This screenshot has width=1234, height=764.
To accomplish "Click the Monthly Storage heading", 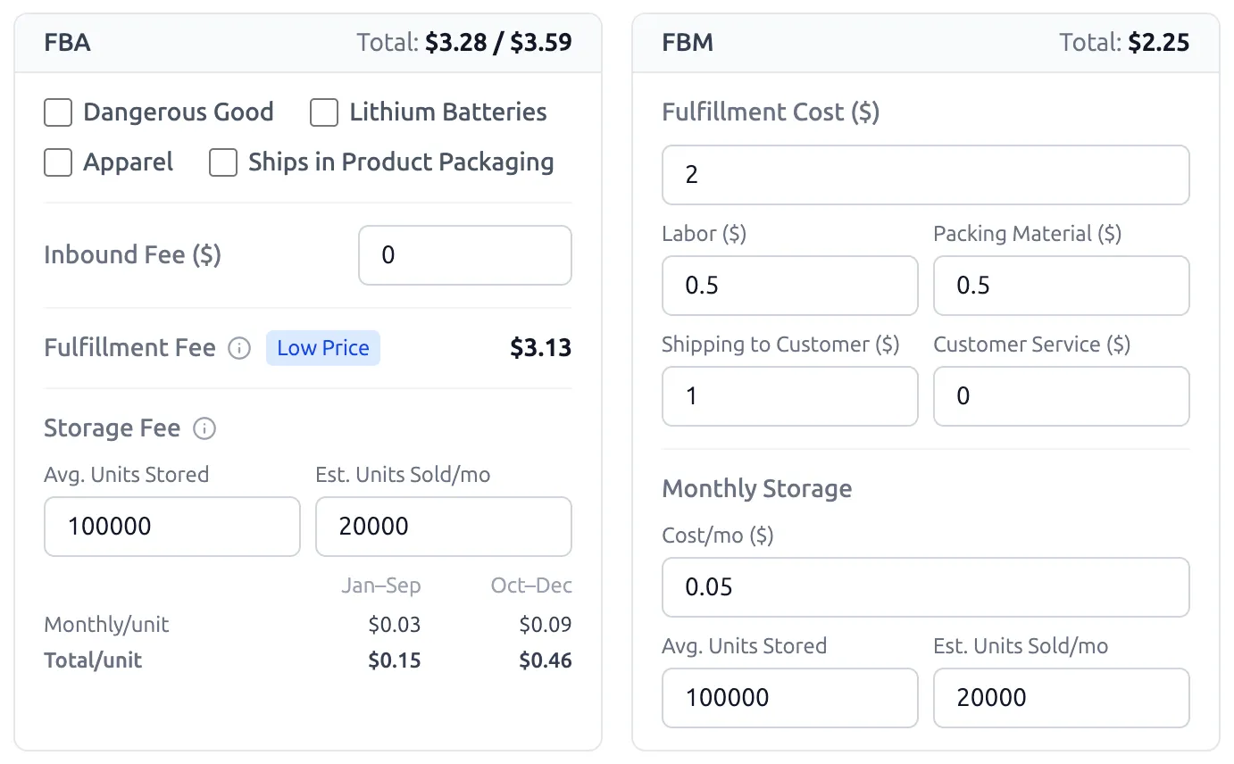I will pyautogui.click(x=757, y=489).
